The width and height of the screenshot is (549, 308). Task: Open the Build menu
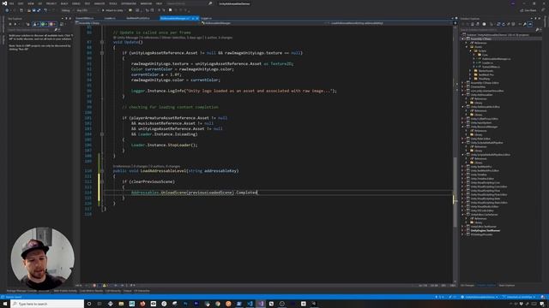[x=64, y=3]
